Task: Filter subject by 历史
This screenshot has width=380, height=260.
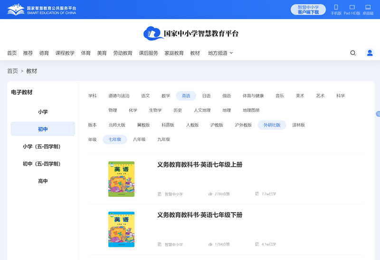Action: click(178, 111)
